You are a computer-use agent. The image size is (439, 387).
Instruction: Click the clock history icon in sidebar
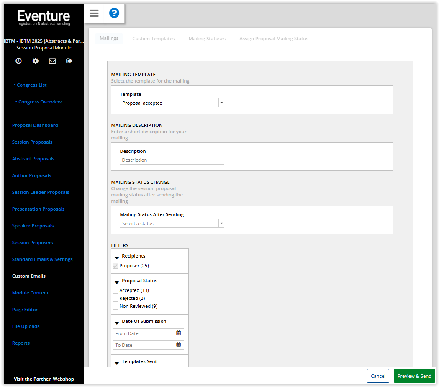tap(19, 61)
